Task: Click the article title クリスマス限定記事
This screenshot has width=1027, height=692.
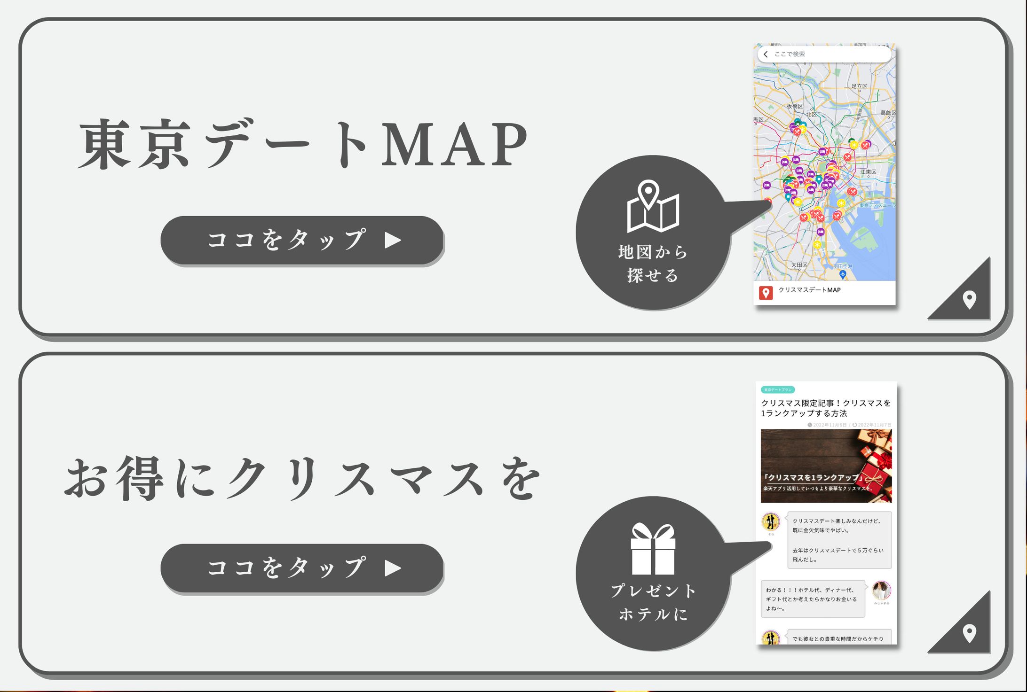Action: click(x=826, y=408)
